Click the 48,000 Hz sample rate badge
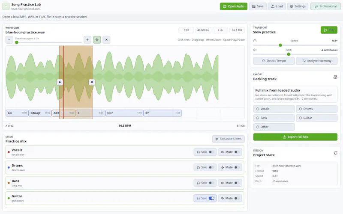343x214 pixels. pos(203,30)
